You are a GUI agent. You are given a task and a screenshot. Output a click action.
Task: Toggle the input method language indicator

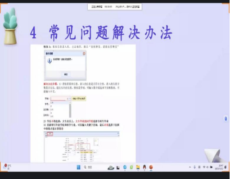(199, 167)
